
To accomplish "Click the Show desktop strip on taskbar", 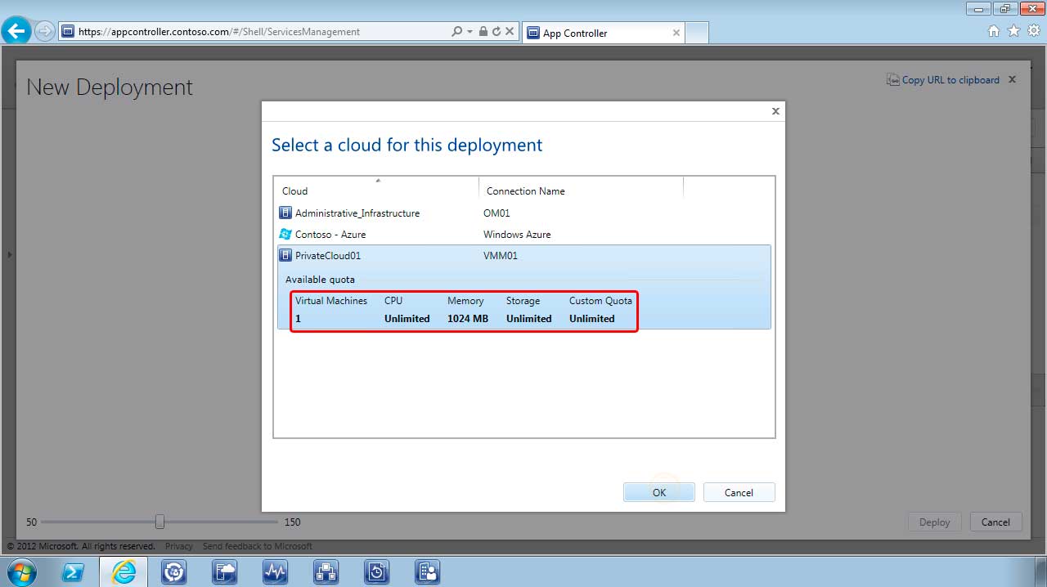I will click(1040, 572).
